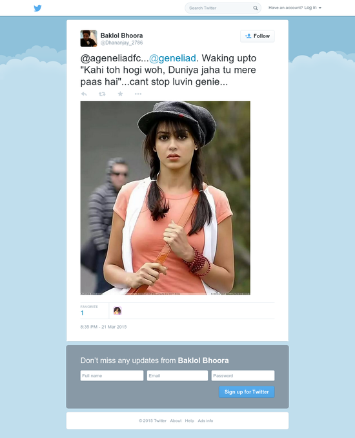Viewport: 355px width, 438px height.
Task: Retweet this tweet
Action: 102,94
